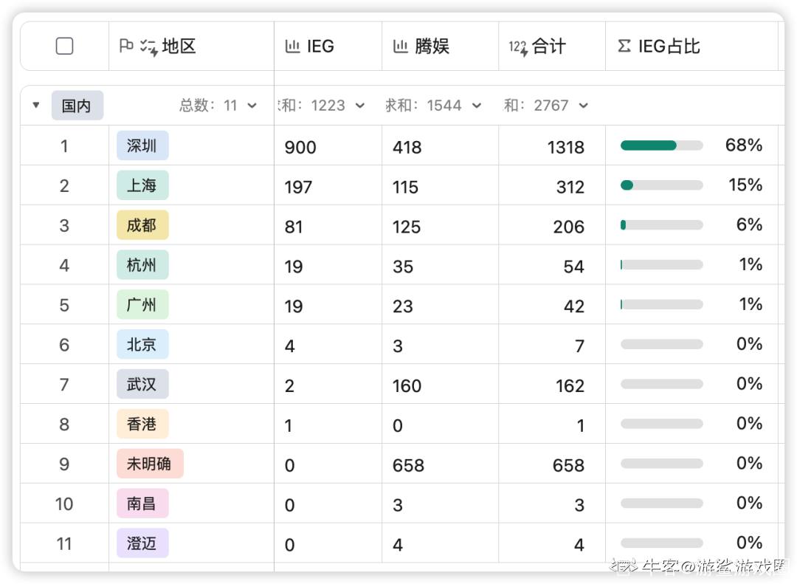The width and height of the screenshot is (797, 584).
Task: Select the 广州 region tag
Action: tap(142, 304)
